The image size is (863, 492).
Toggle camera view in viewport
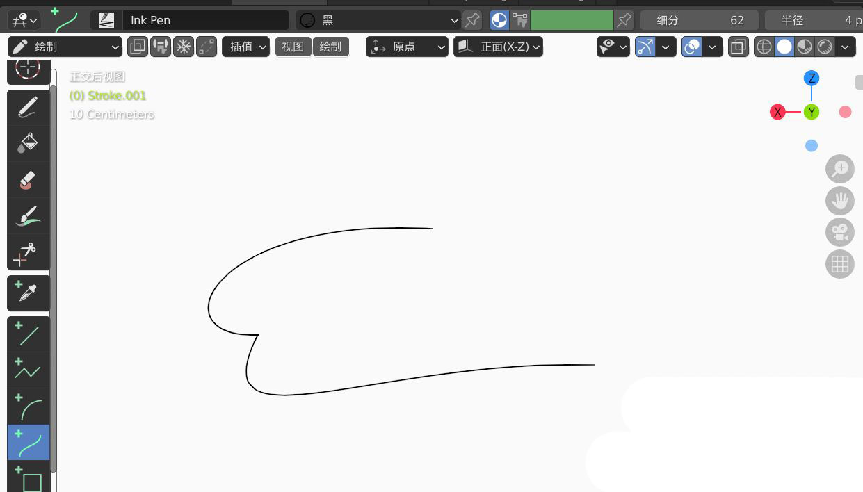point(840,232)
